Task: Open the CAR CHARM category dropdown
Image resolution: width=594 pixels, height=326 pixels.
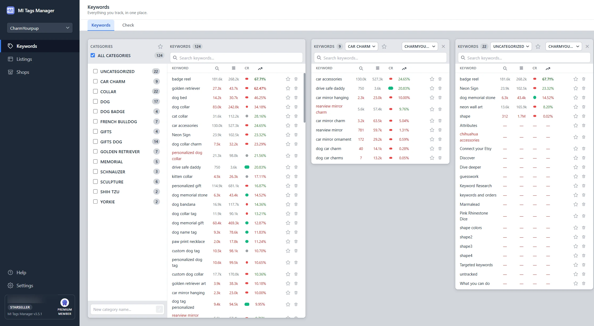Action: [x=361, y=46]
